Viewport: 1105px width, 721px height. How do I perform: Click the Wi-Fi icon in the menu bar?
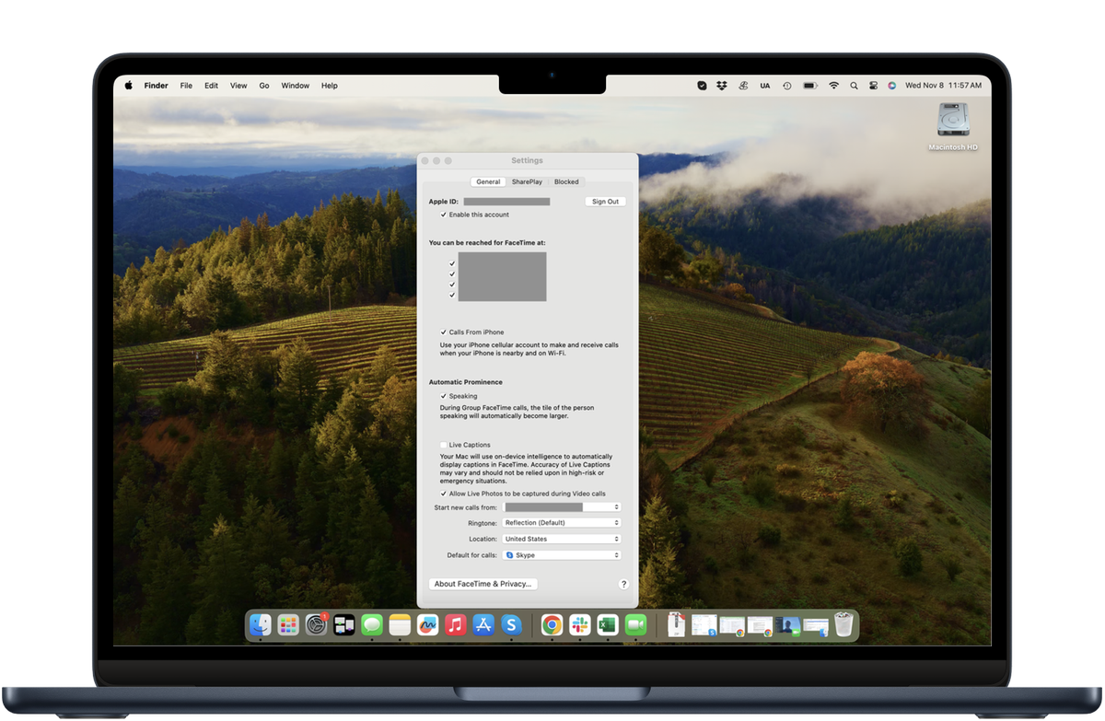point(833,85)
